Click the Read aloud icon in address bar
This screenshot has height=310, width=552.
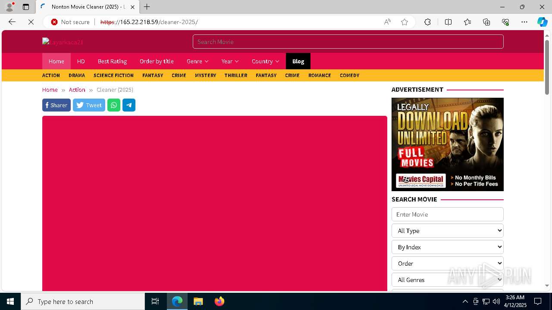[387, 22]
